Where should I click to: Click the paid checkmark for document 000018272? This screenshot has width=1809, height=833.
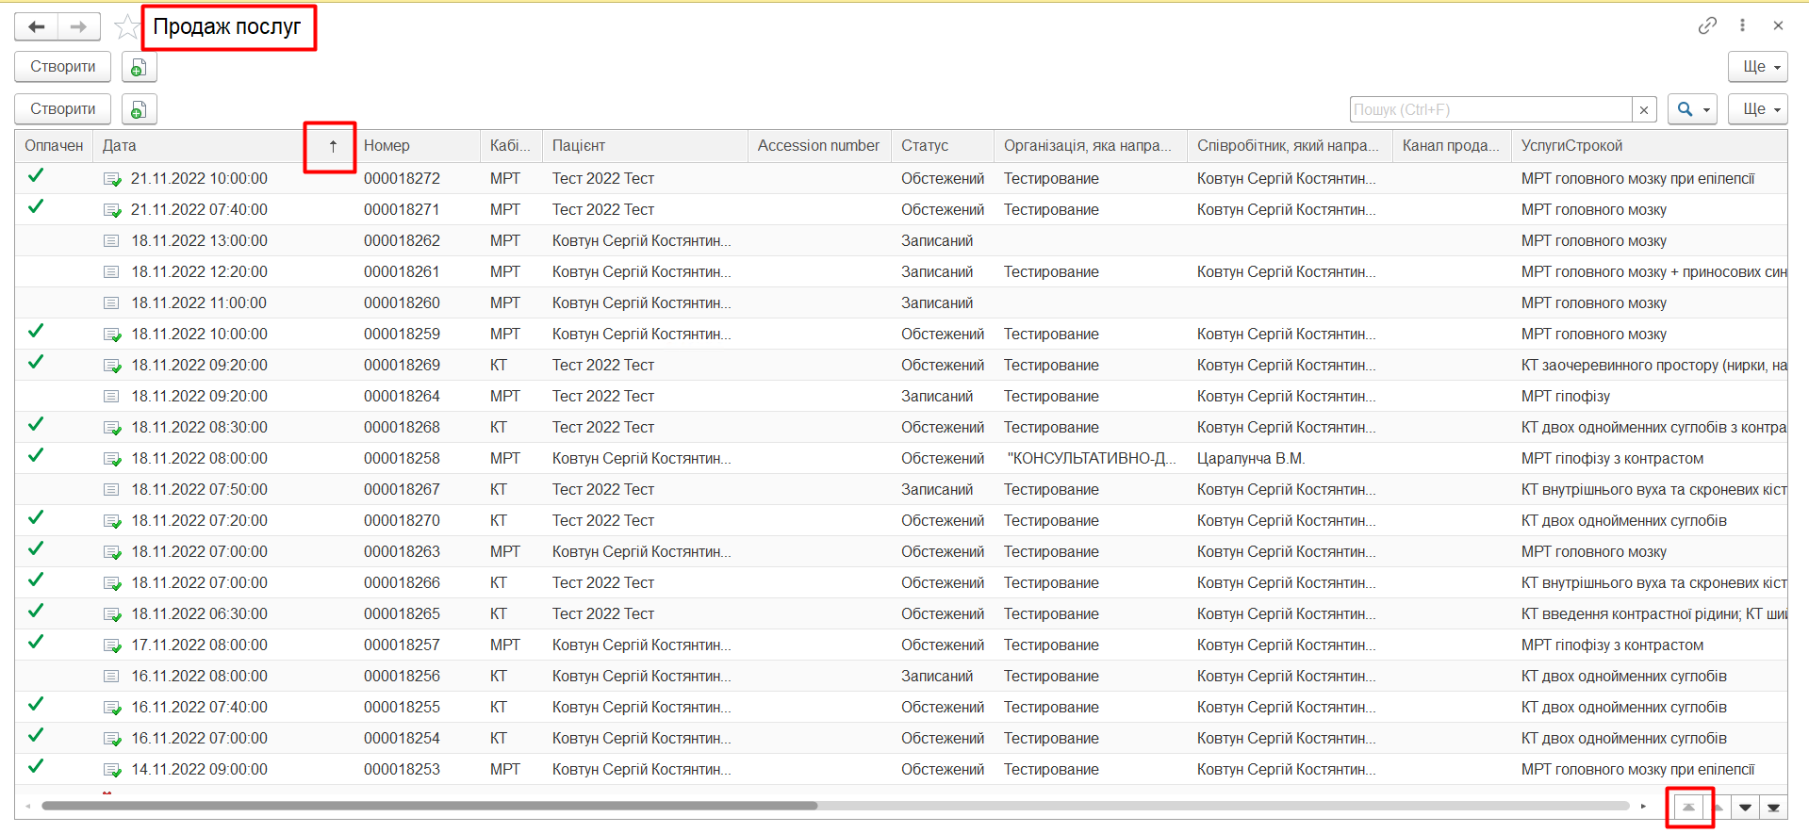pos(36,176)
